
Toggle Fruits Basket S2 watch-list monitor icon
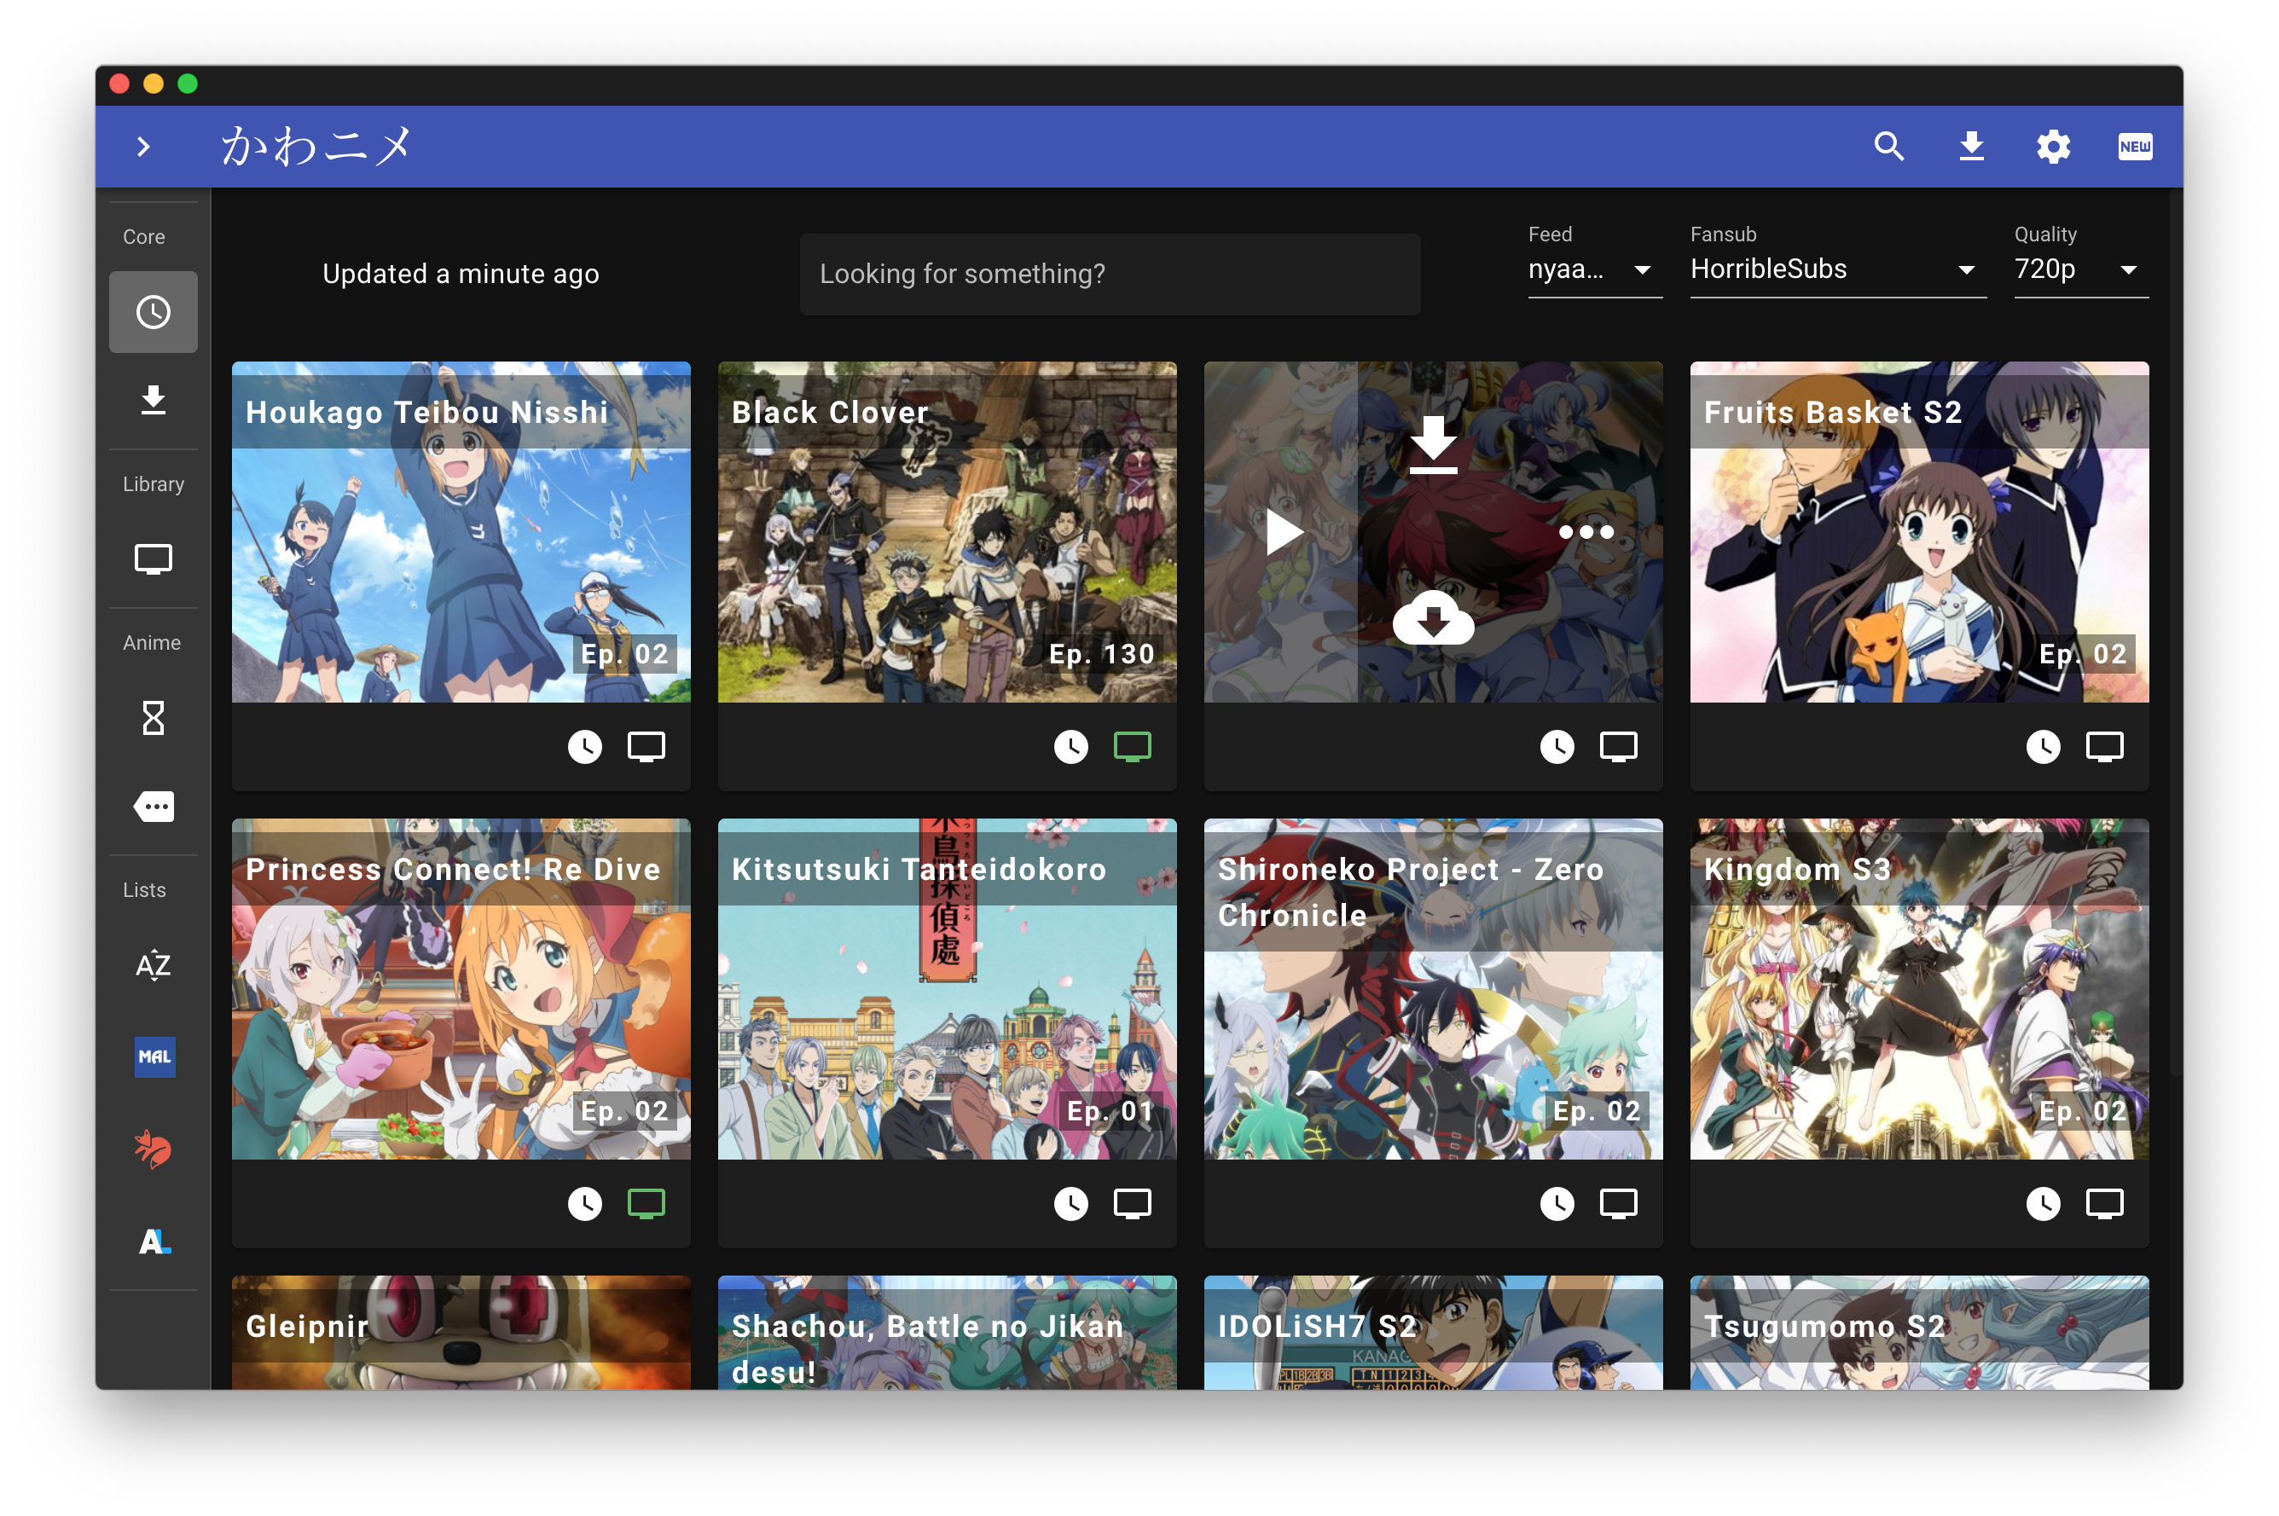(x=2104, y=746)
